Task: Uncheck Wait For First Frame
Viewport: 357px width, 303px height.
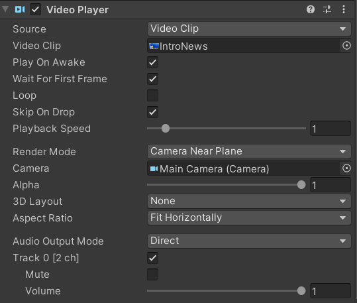Action: click(x=152, y=79)
